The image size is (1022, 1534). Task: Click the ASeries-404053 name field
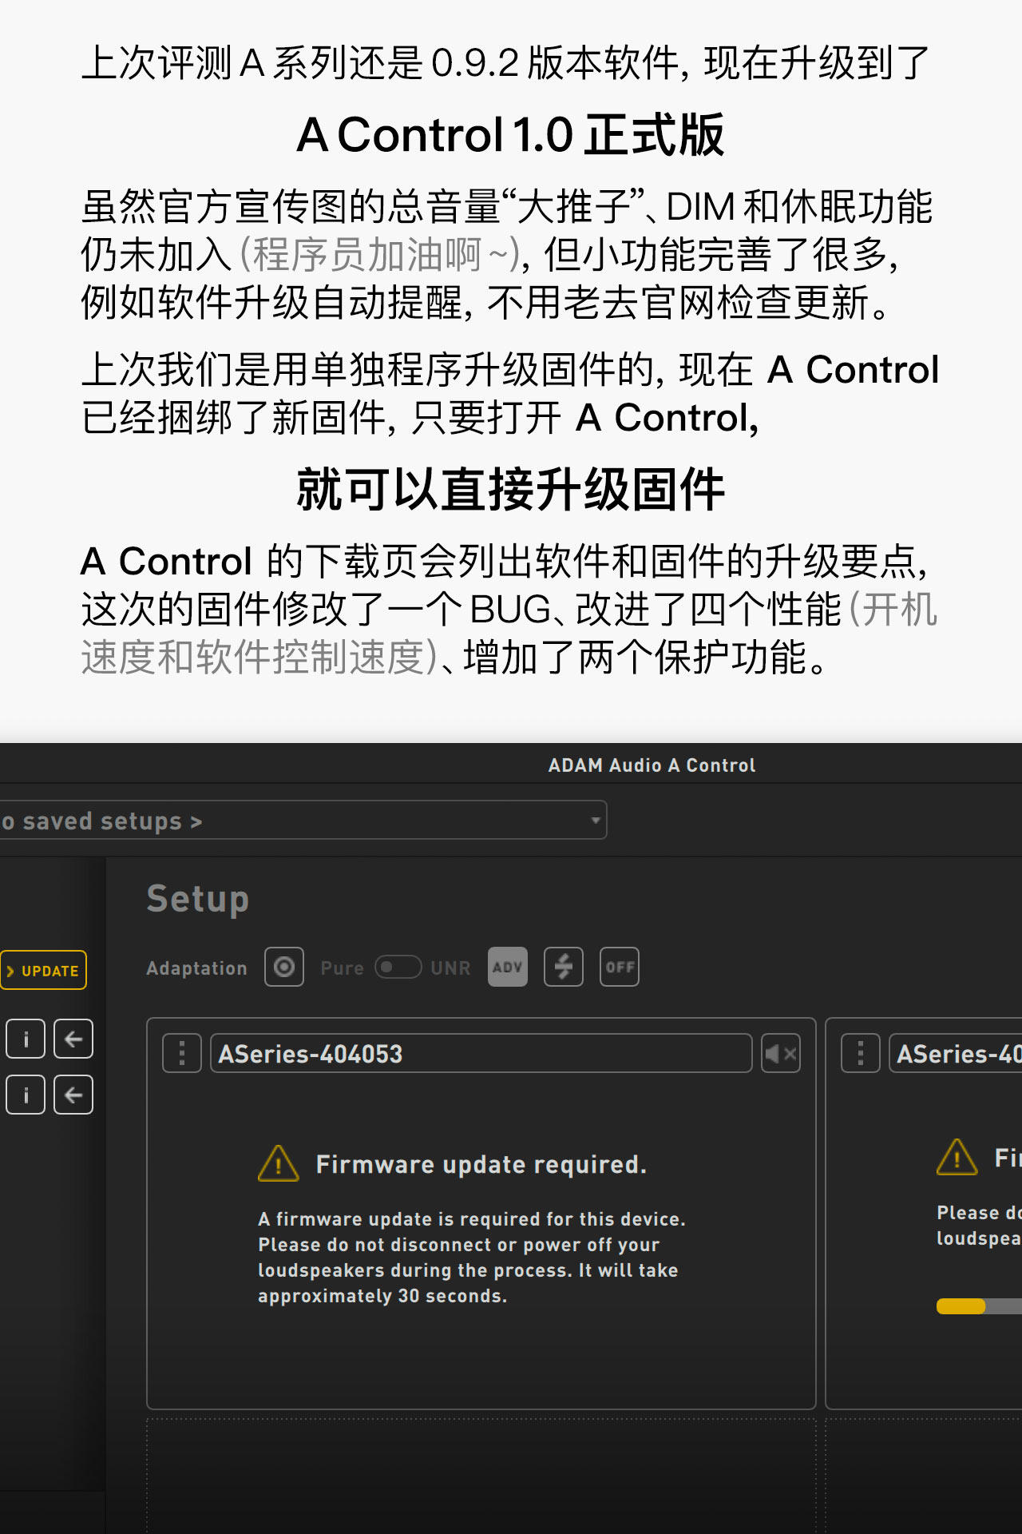pos(481,1053)
